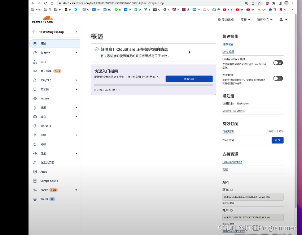Select 缓存 in the sidebar
This screenshot has width=302, height=235.
(43, 116)
